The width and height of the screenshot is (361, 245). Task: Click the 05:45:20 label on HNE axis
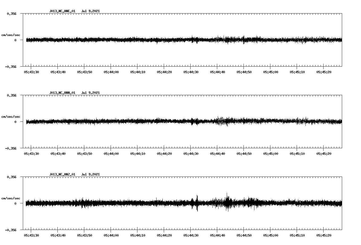point(324,72)
